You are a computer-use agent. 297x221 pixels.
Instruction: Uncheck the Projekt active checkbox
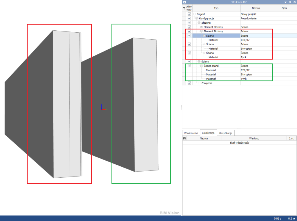[x=189, y=14]
